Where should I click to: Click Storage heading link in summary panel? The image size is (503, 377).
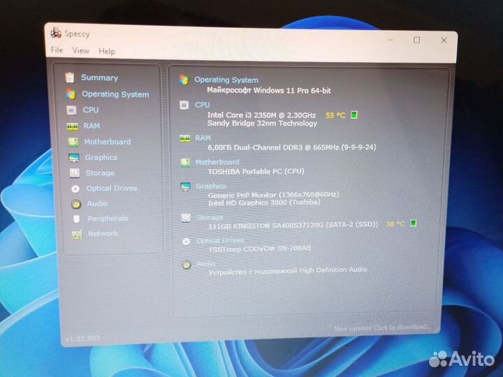(210, 218)
